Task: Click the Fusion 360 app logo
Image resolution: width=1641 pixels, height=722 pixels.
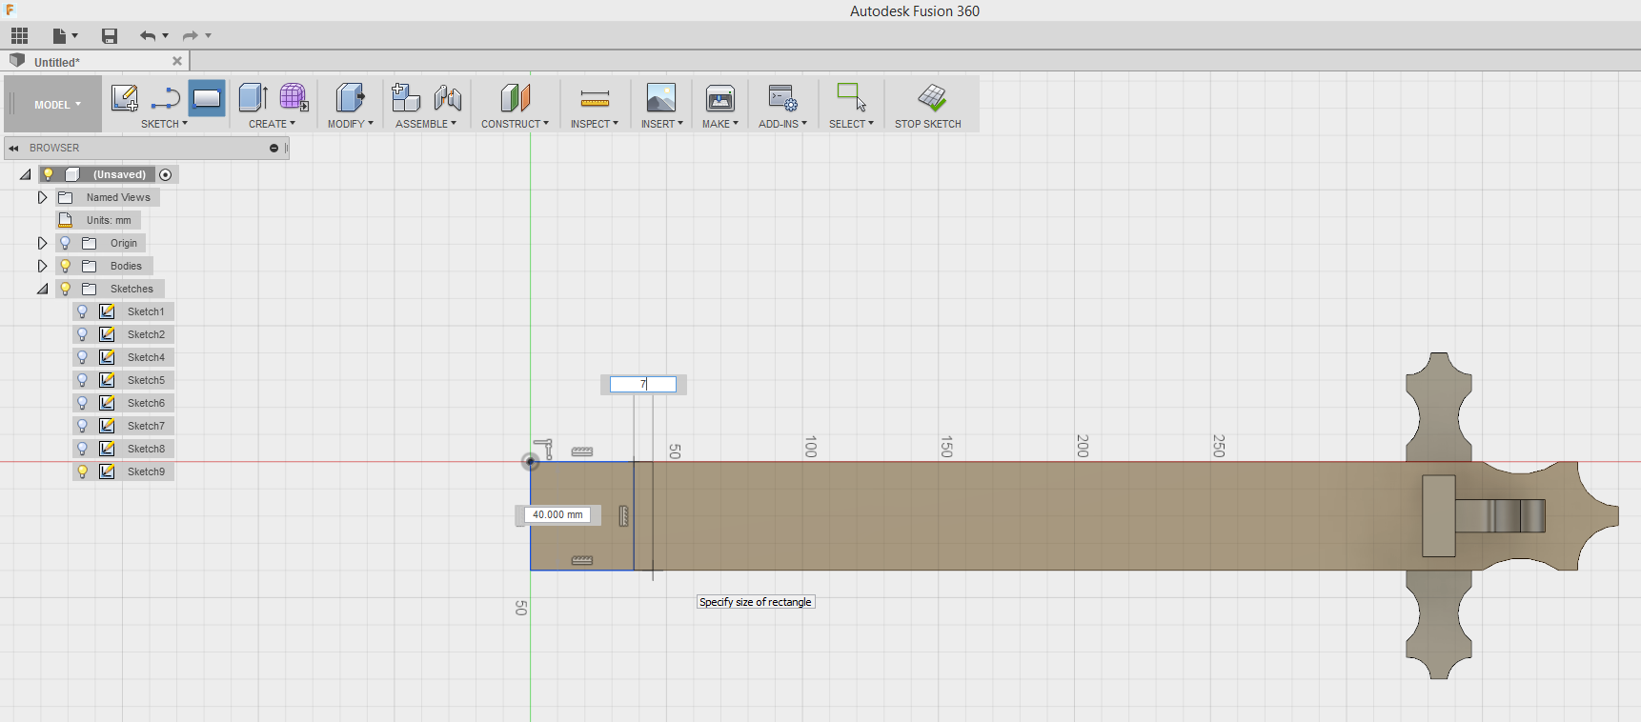Action: (x=10, y=10)
